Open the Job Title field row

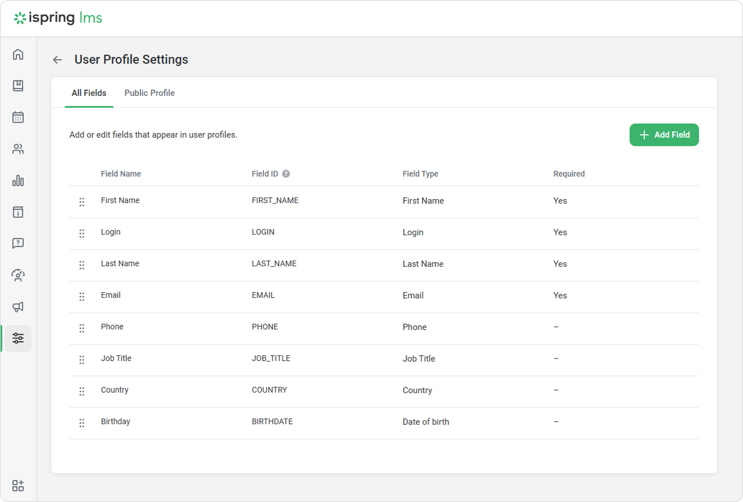(116, 358)
